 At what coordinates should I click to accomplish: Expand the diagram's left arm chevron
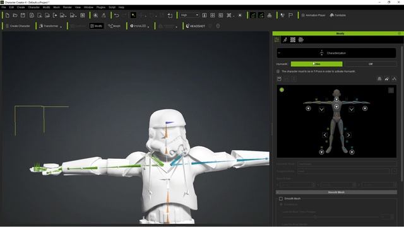[x=321, y=109]
